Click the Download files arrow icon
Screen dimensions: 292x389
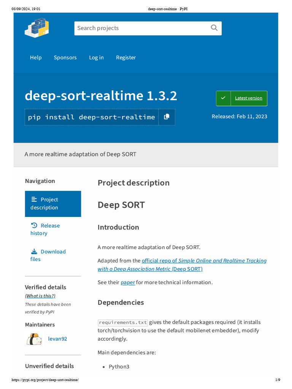click(34, 251)
